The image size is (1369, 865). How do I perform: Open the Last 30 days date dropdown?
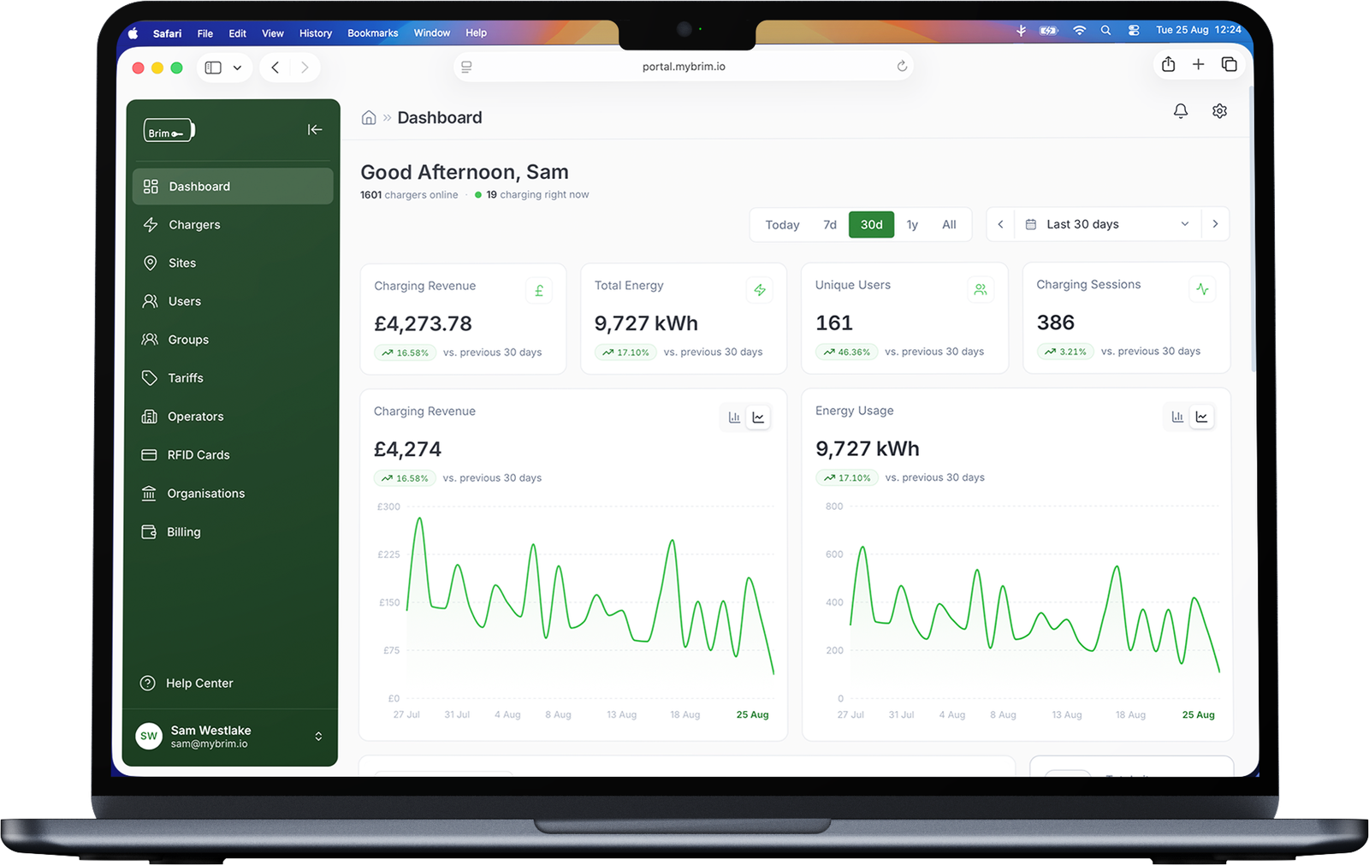point(1108,224)
